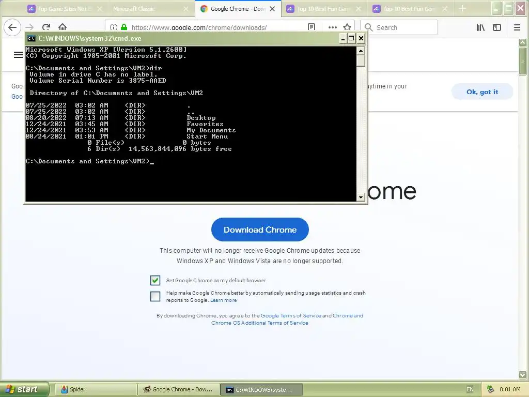The image size is (529, 397).
Task: Open a new tab with plus button
Action: tap(462, 9)
